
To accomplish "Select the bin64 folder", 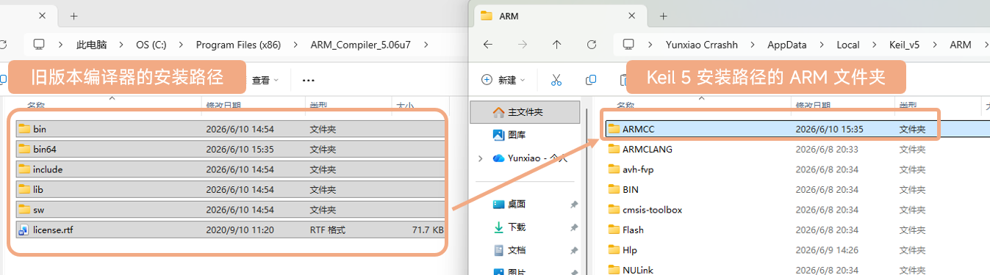I will tap(230, 149).
